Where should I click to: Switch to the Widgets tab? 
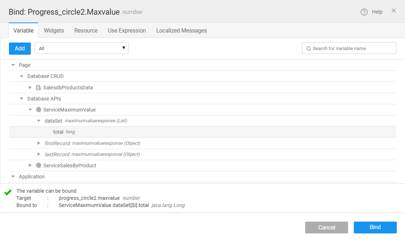point(54,31)
